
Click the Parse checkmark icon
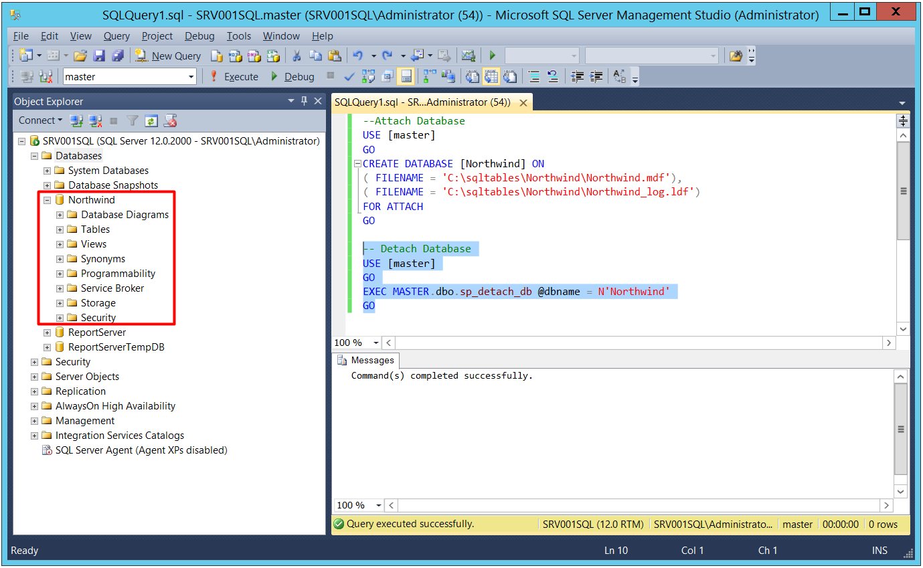click(x=349, y=76)
